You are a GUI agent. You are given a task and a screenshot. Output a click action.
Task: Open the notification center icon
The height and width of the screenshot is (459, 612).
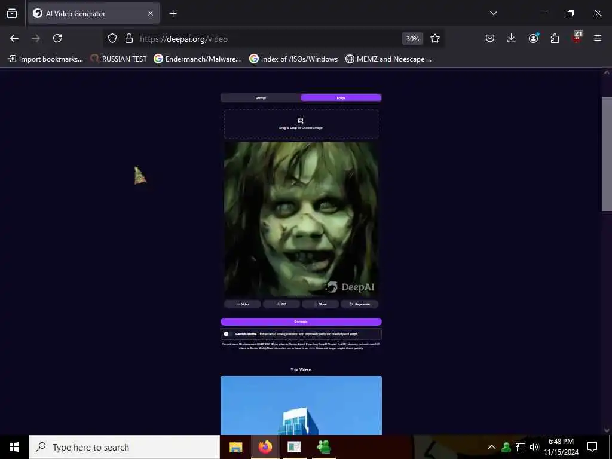[x=592, y=447]
